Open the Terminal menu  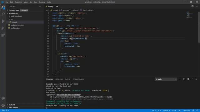(42, 2)
